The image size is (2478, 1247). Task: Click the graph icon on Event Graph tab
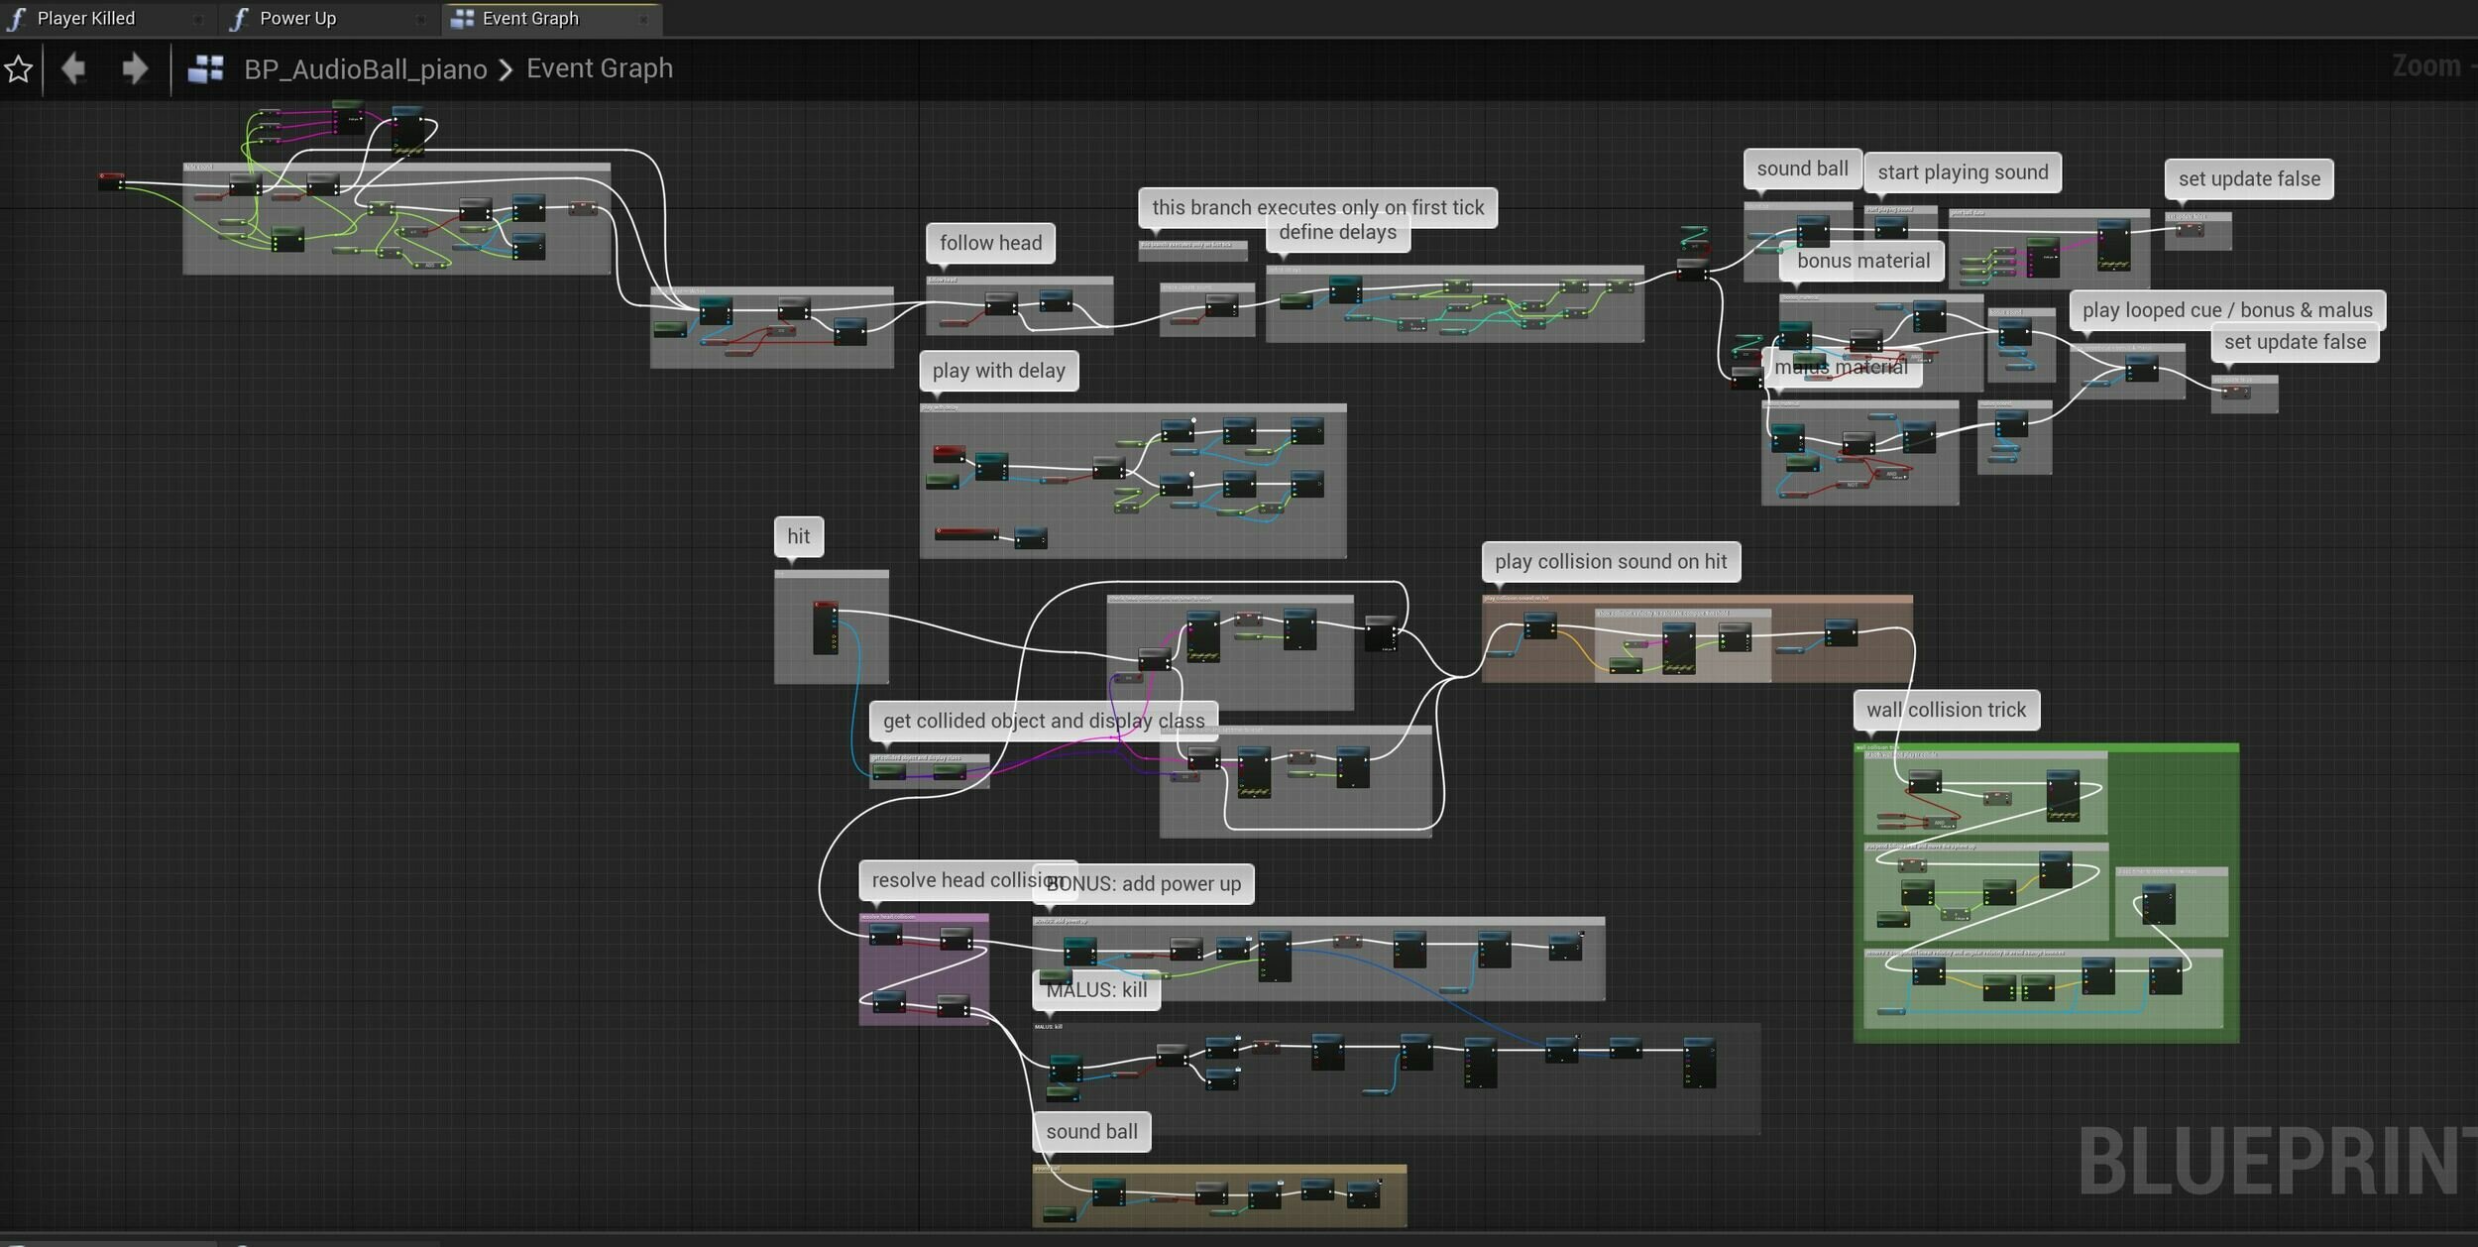click(x=462, y=18)
